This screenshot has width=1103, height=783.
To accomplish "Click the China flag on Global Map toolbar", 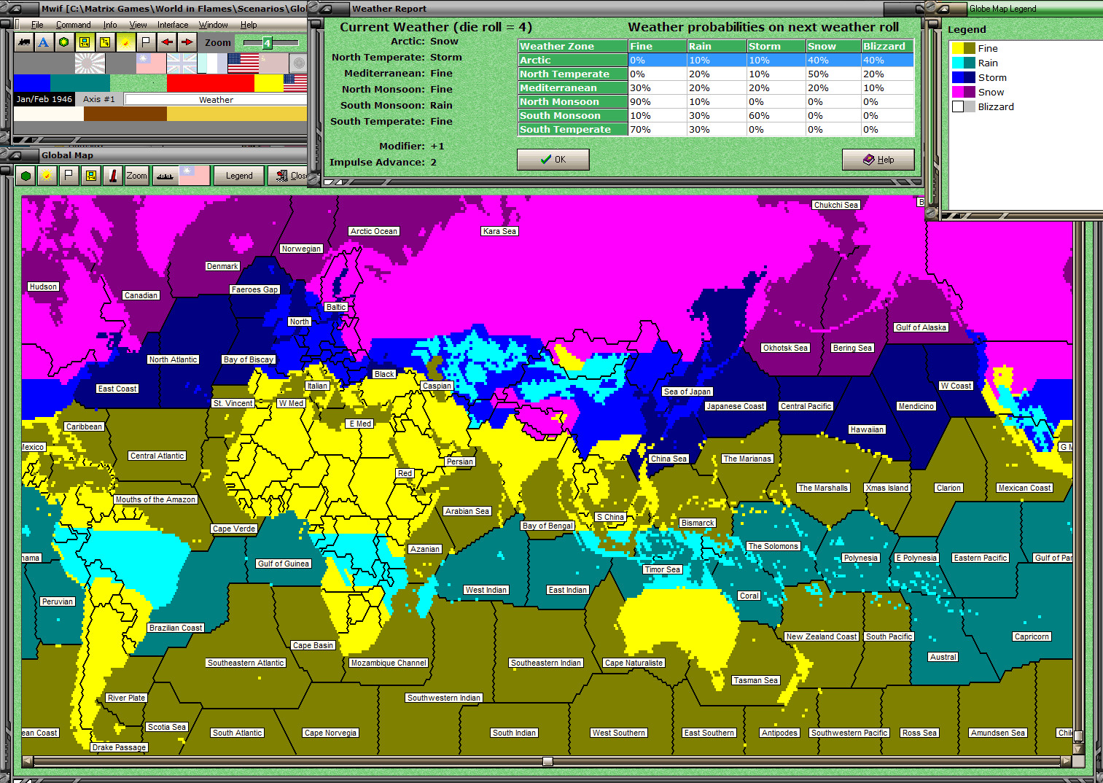I will [x=194, y=176].
